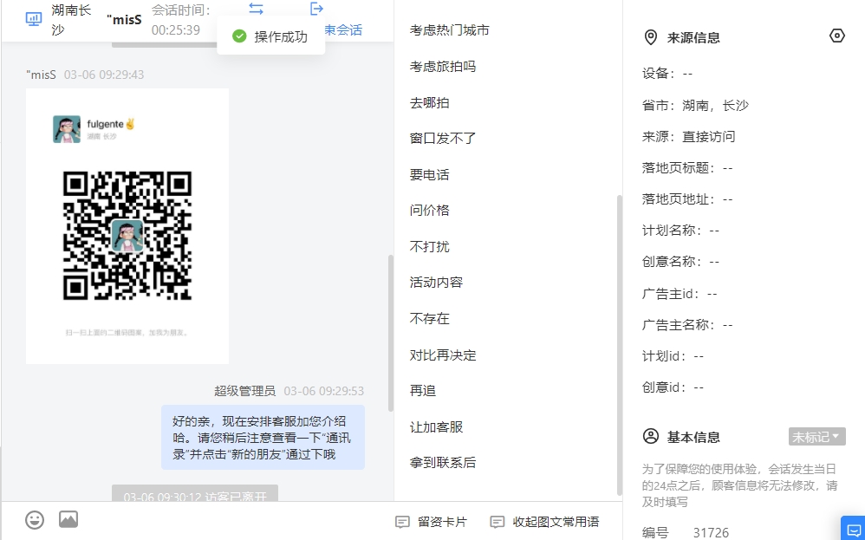865x540 pixels.
Task: Click the send image icon
Action: 68,519
